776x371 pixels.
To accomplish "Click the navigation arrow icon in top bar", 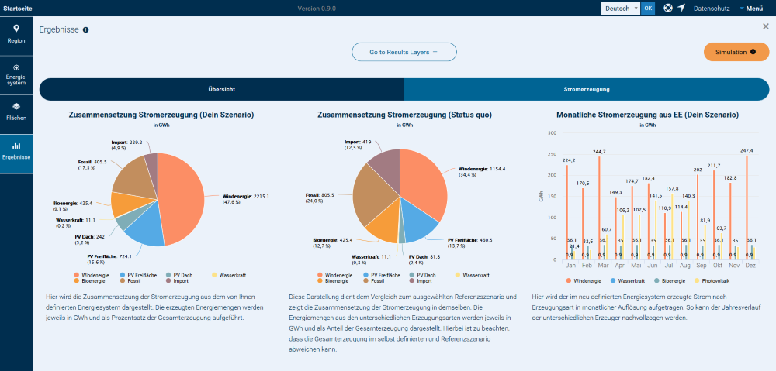I will pyautogui.click(x=681, y=8).
